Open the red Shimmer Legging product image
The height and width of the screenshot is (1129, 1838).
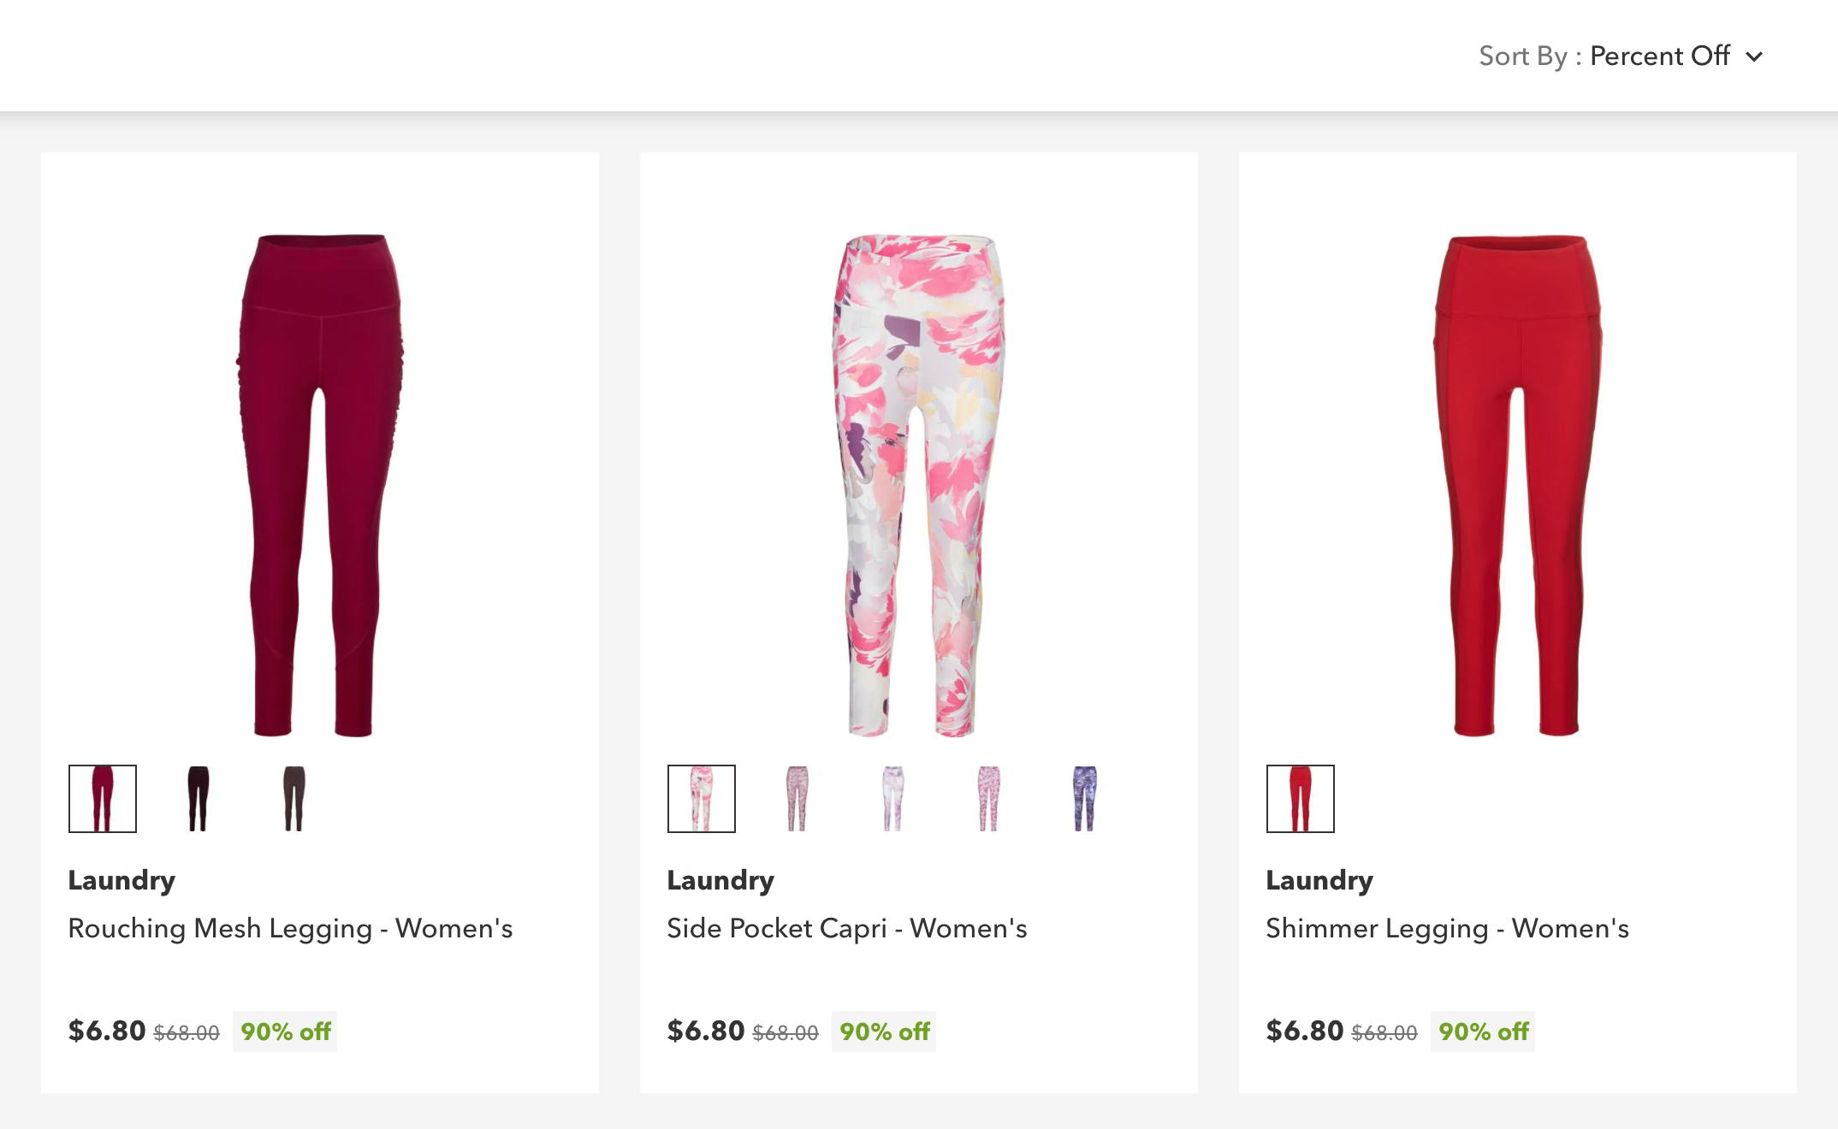pyautogui.click(x=1517, y=485)
